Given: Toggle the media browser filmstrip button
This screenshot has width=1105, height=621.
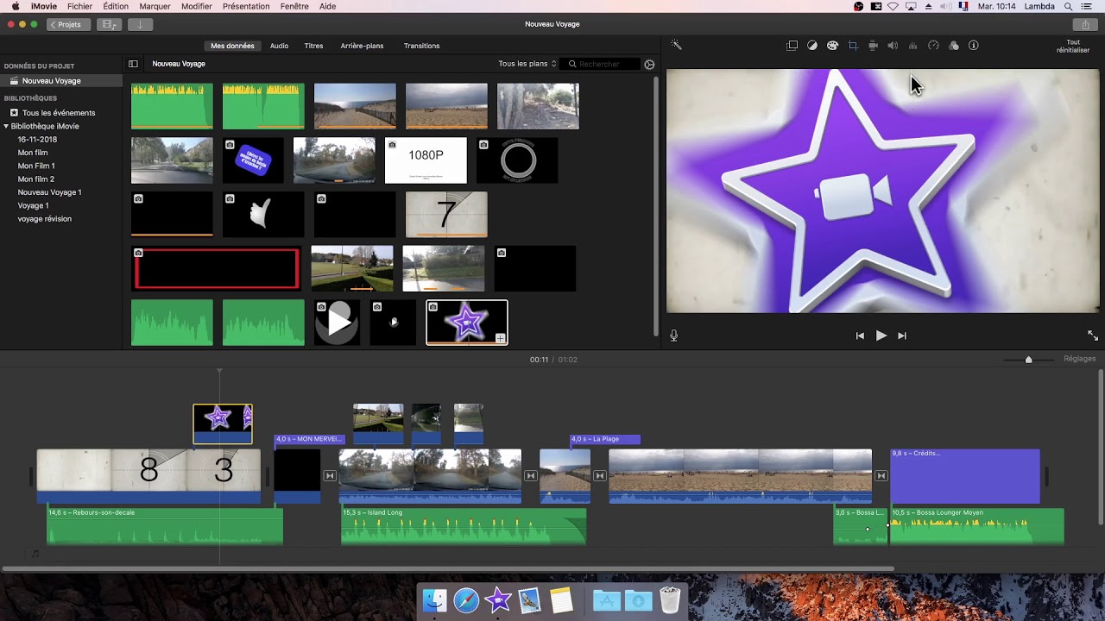Looking at the screenshot, I should (109, 25).
